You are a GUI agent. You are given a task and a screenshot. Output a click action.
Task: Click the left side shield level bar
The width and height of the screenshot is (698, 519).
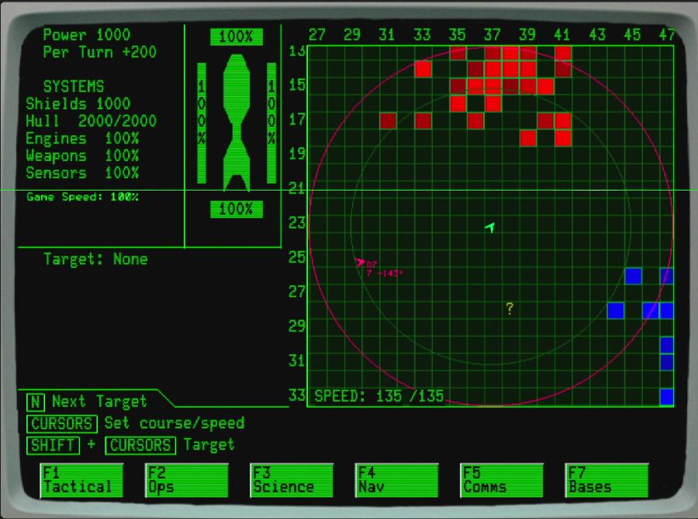202,122
